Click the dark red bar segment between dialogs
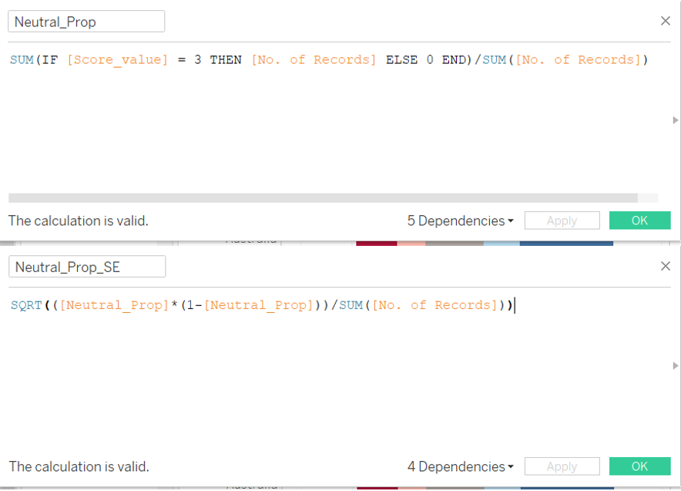The image size is (681, 491). click(376, 243)
